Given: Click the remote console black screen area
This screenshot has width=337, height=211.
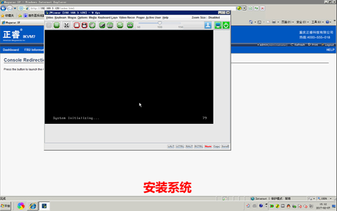Looking at the screenshot, I should pos(129,77).
